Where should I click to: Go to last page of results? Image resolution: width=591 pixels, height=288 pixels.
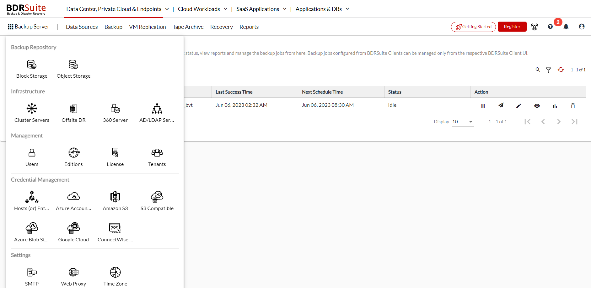coord(575,122)
